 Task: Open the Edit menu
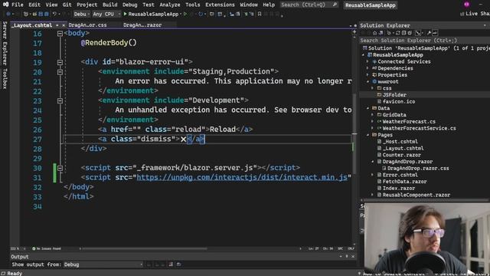34,5
